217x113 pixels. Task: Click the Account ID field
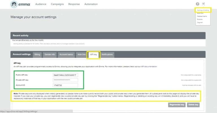(65, 85)
